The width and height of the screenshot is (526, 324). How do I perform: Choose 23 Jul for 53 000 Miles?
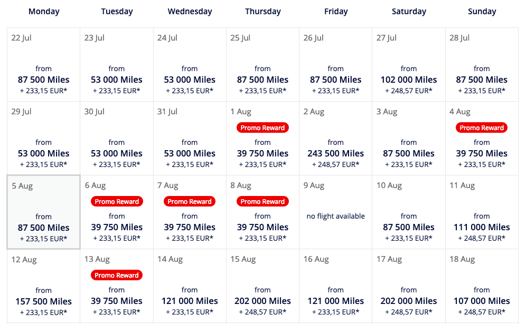click(117, 80)
